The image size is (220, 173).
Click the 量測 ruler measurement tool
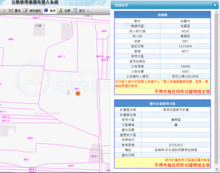[14, 11]
